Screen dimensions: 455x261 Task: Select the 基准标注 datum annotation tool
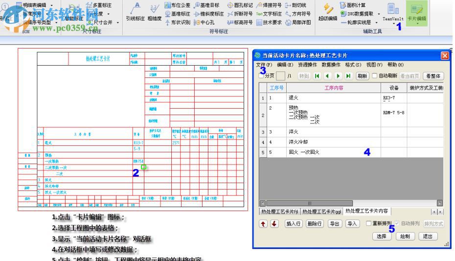click(177, 14)
